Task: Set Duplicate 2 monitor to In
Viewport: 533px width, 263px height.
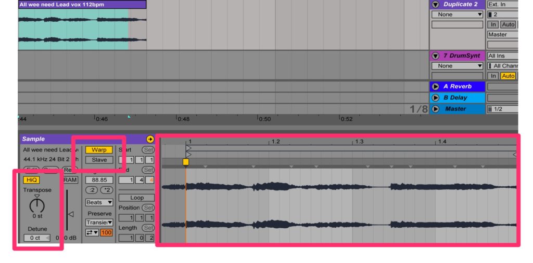Action: point(493,24)
